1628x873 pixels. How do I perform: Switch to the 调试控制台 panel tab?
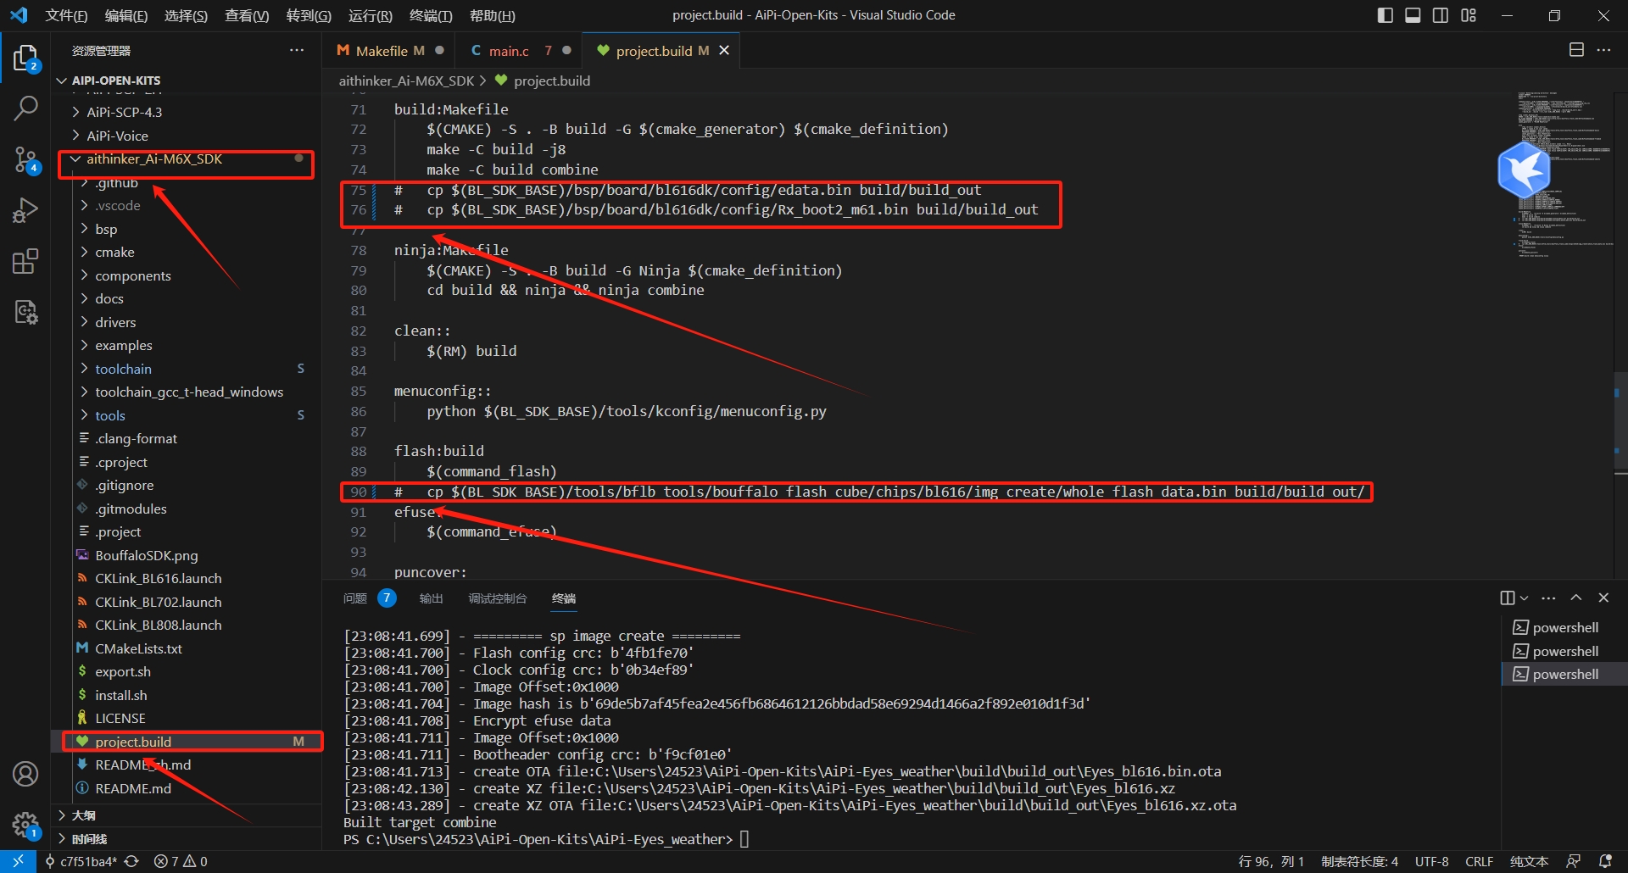[498, 598]
